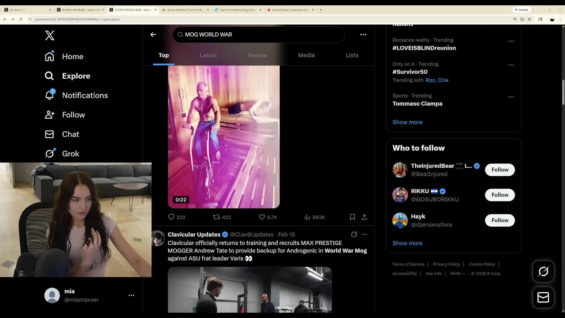Open #LOVEISBLINDreunion trend
This screenshot has width=565, height=318.
pos(424,48)
